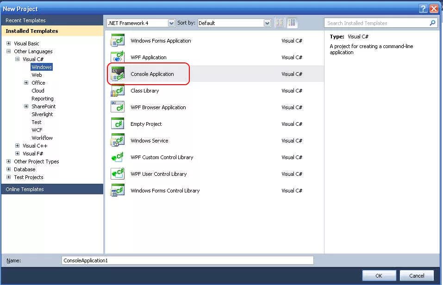This screenshot has height=285, width=443.
Task: Open the Sort by Default dropdown
Action: (266, 23)
